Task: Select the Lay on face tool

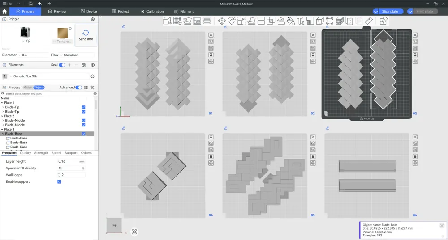Action: (251, 21)
